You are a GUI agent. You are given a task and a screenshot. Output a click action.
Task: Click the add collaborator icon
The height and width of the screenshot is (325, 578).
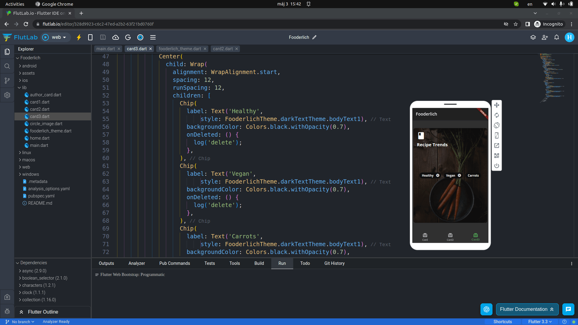(x=545, y=37)
